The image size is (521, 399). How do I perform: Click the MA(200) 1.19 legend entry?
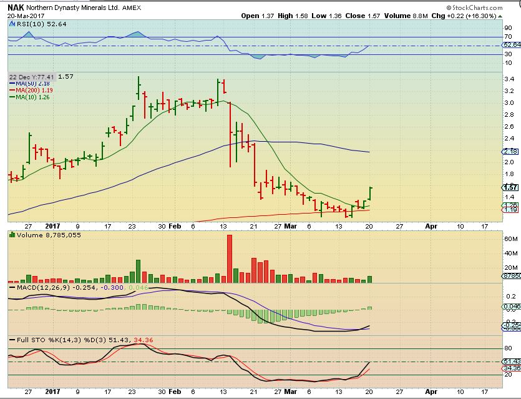[x=31, y=90]
